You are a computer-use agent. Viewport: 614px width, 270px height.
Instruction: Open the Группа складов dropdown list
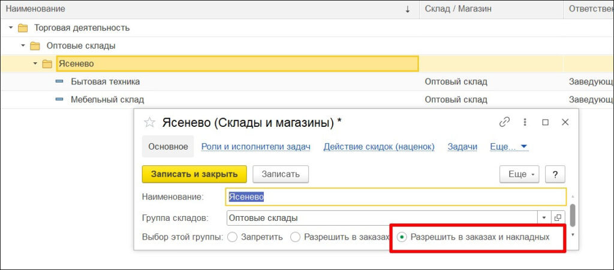point(544,218)
